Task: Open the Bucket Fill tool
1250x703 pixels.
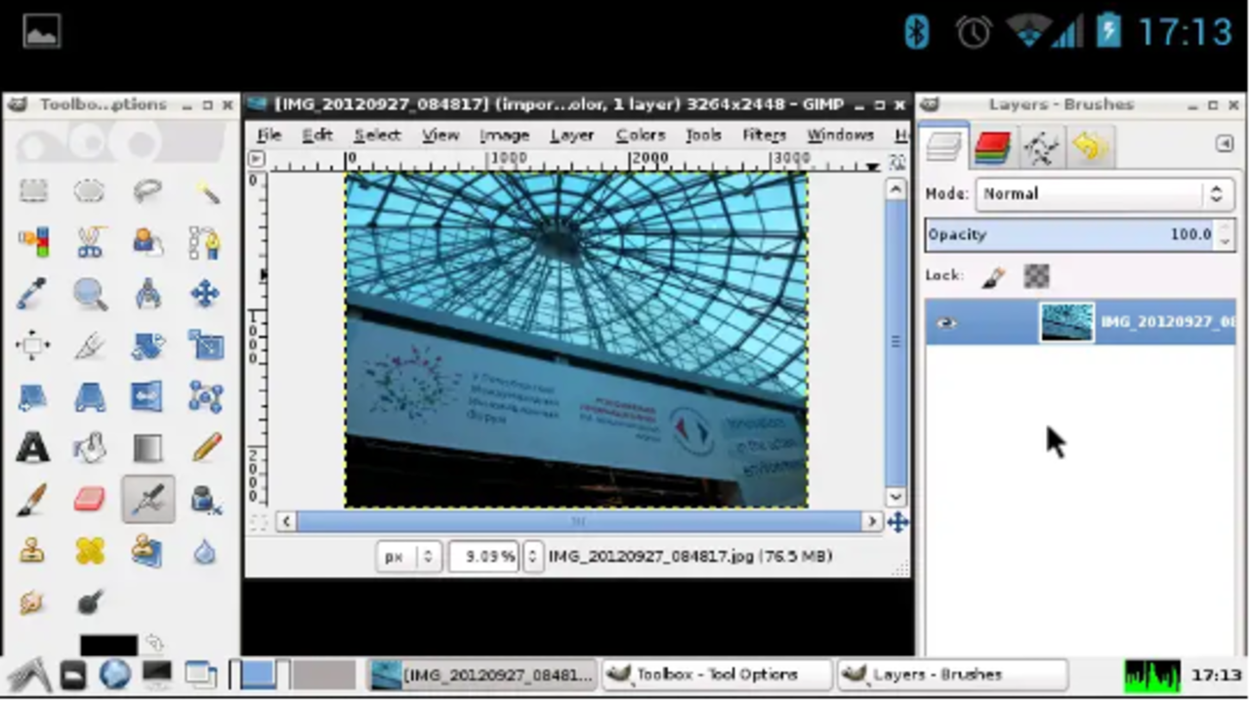Action: pyautogui.click(x=90, y=447)
